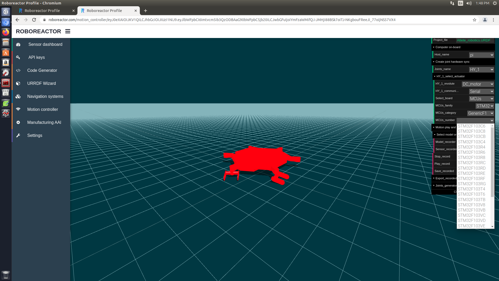Click the browser forward arrow

pyautogui.click(x=26, y=20)
